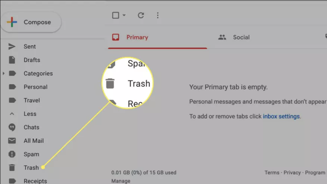Tick the select-all messages checkbox
The height and width of the screenshot is (184, 327).
click(116, 15)
